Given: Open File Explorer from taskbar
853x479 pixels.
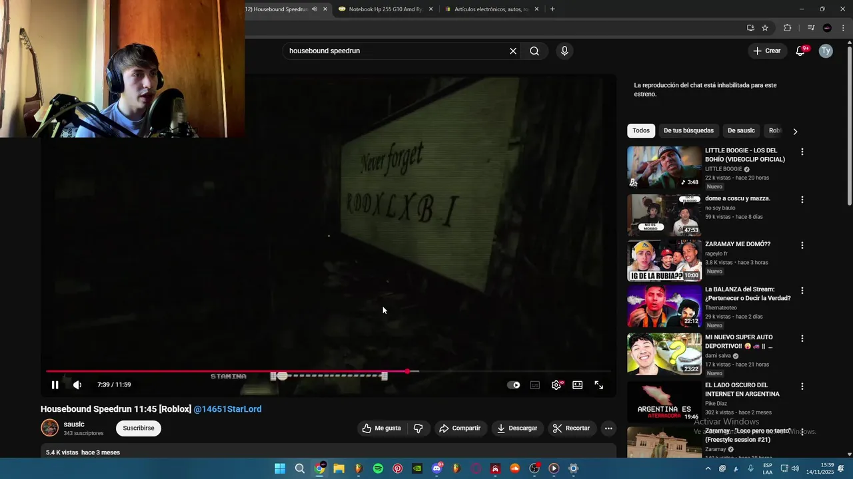Looking at the screenshot, I should pyautogui.click(x=339, y=468).
